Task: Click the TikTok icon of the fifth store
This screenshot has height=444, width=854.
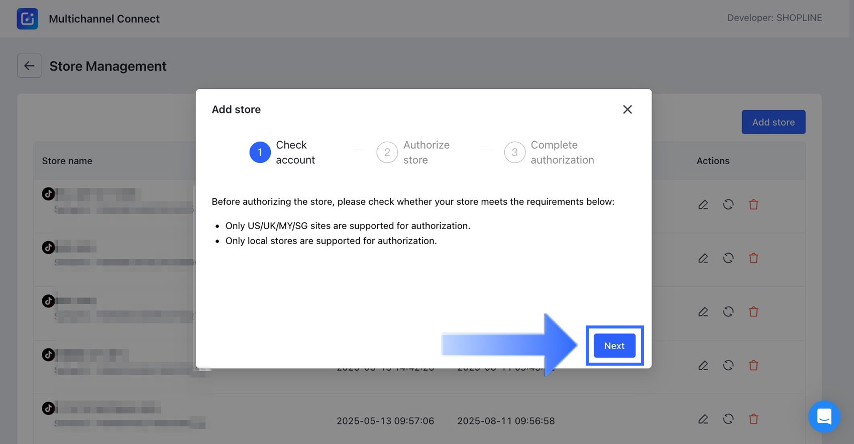Action: point(48,408)
